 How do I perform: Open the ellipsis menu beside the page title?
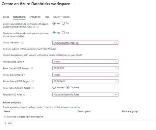click(75, 4)
